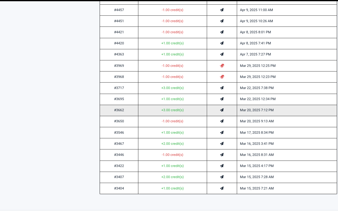Click the date Mar 29, 2025 12:25 PM

coord(258,66)
